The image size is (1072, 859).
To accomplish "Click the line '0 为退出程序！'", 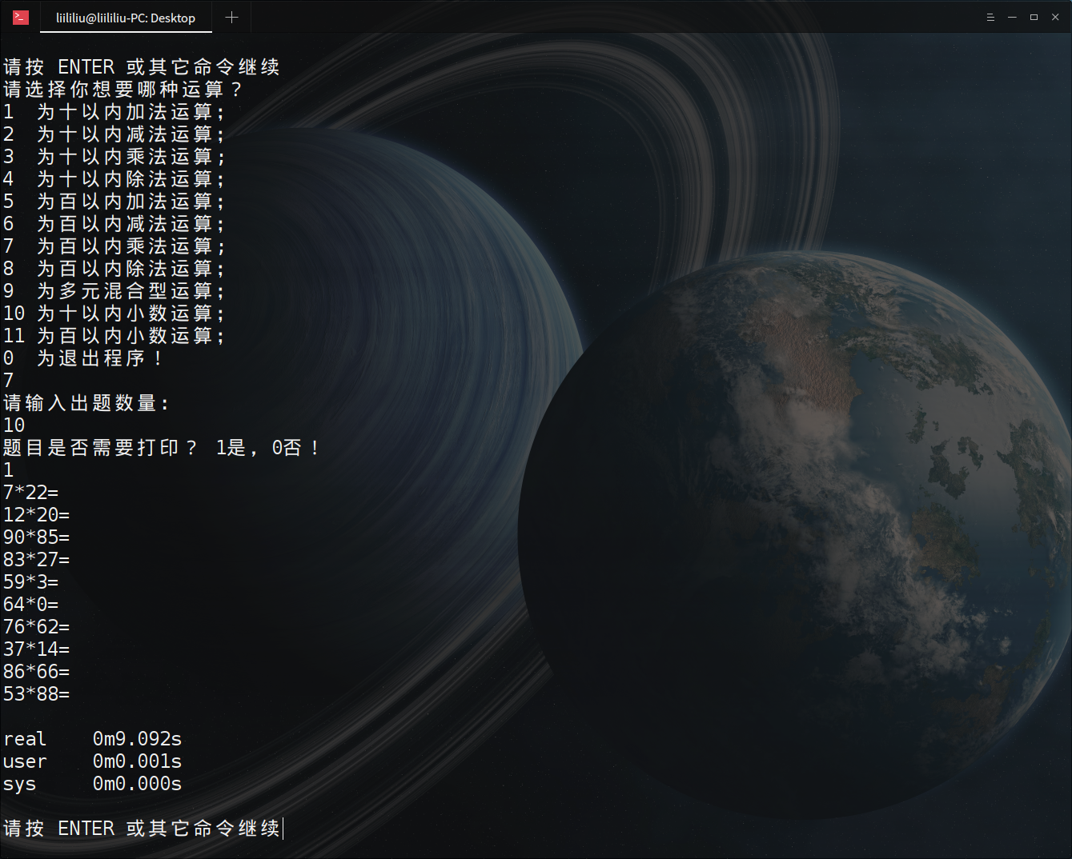I will click(x=83, y=358).
